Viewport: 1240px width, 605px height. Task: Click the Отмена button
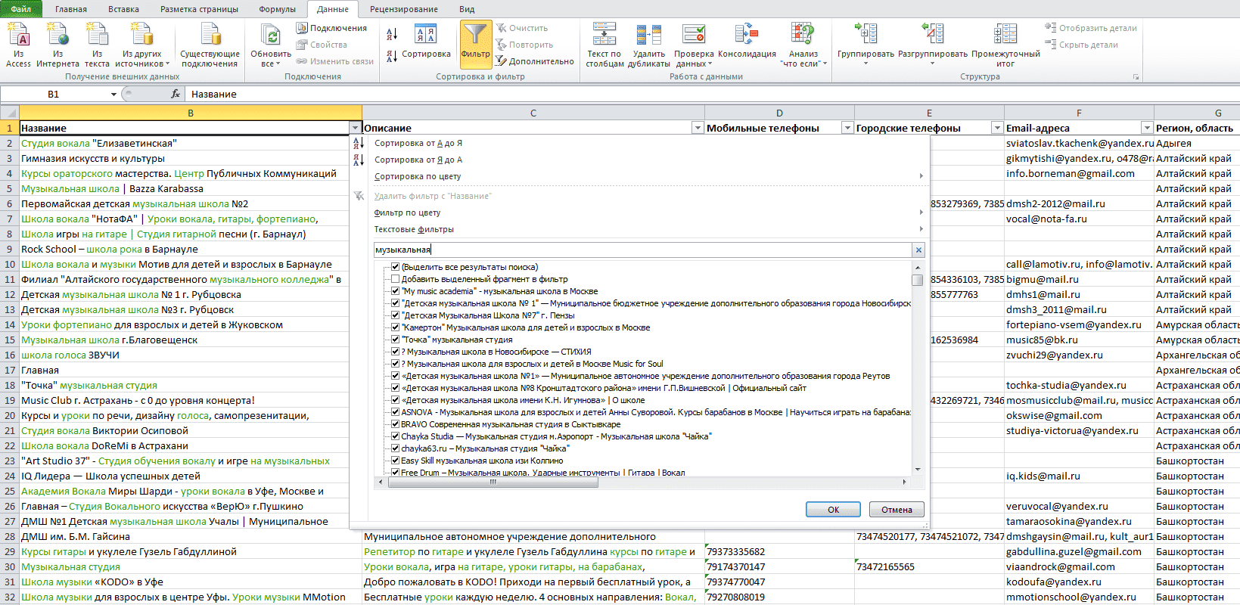click(x=897, y=510)
